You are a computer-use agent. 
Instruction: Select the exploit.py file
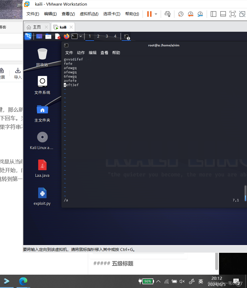pos(42,196)
